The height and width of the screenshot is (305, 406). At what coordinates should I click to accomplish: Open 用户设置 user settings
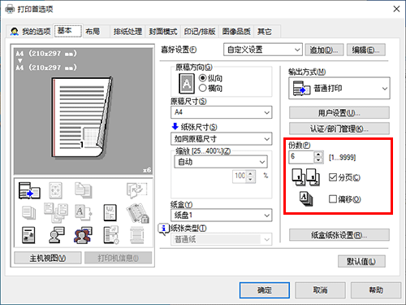click(339, 113)
